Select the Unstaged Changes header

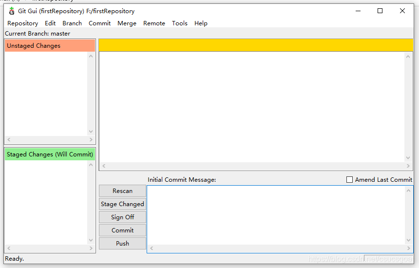[x=50, y=45]
